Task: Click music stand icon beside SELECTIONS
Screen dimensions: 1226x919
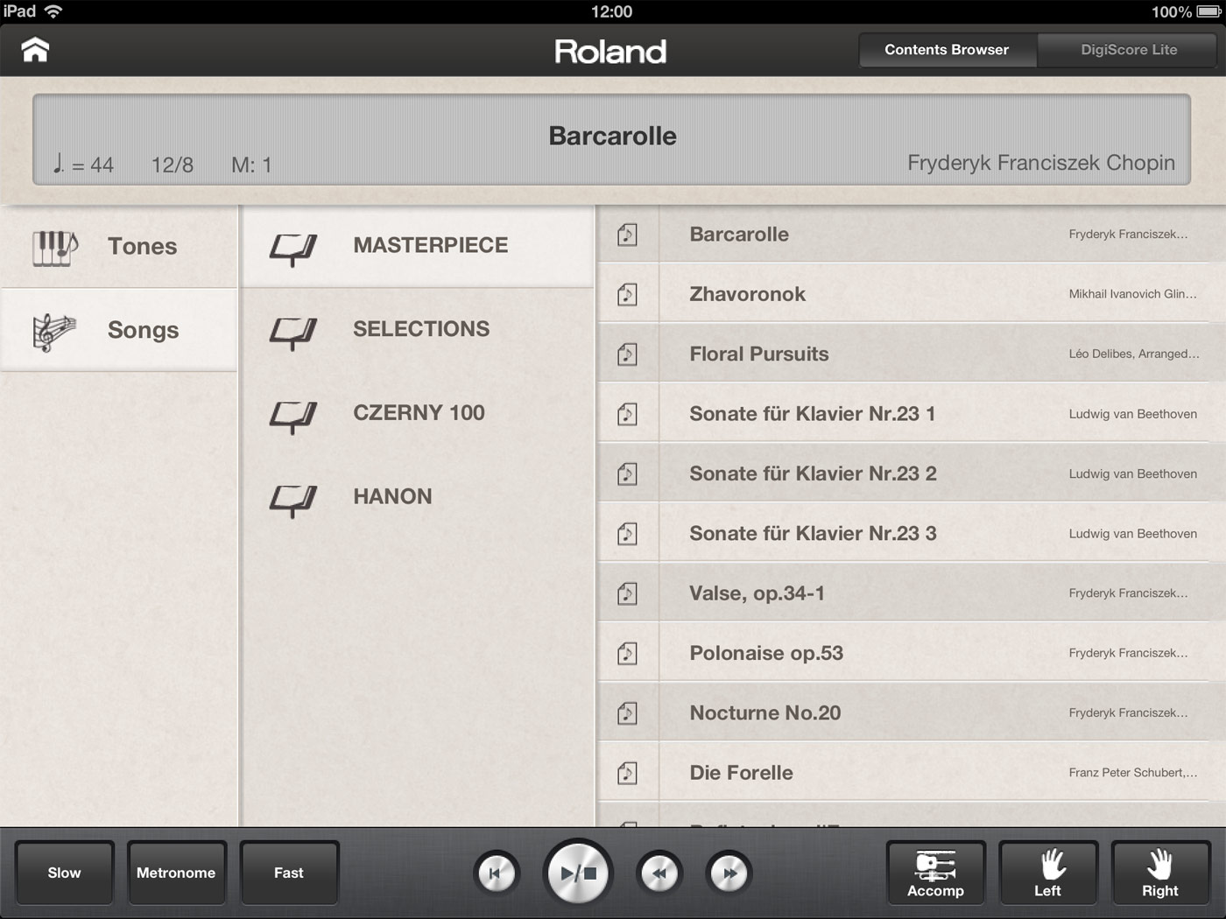Action: tap(292, 333)
